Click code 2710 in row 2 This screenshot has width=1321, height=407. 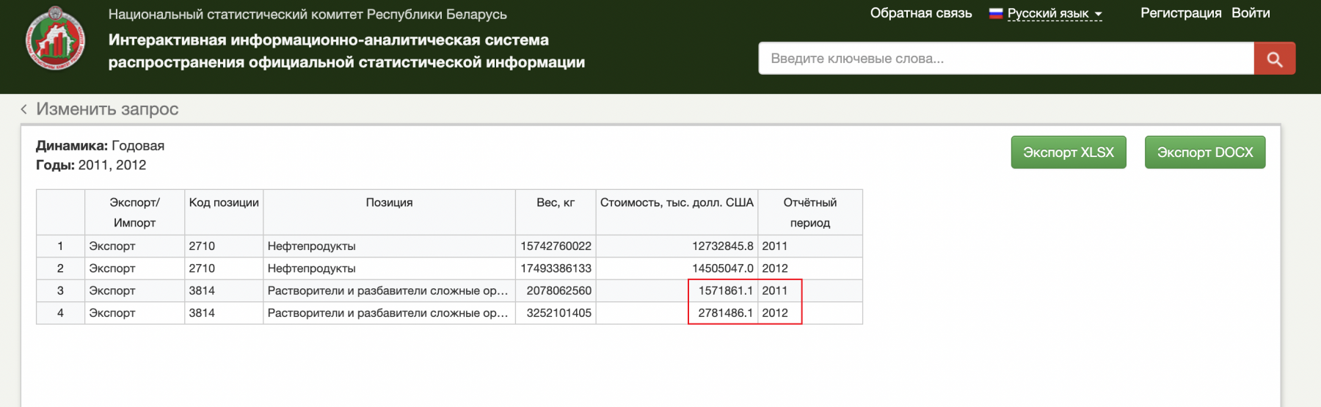202,268
